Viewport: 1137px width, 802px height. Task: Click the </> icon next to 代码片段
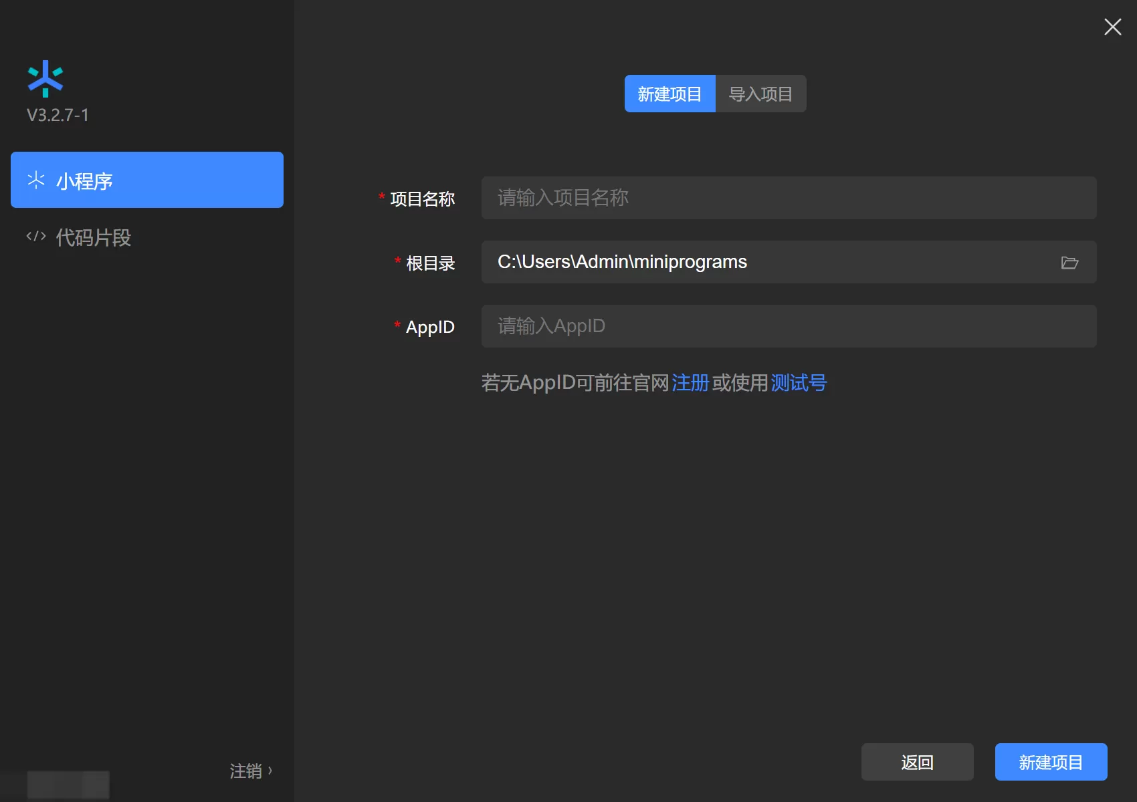pos(35,236)
